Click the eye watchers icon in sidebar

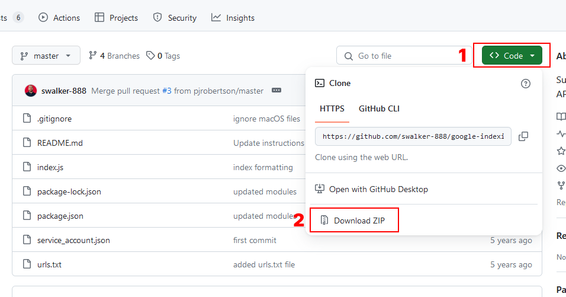(x=561, y=168)
